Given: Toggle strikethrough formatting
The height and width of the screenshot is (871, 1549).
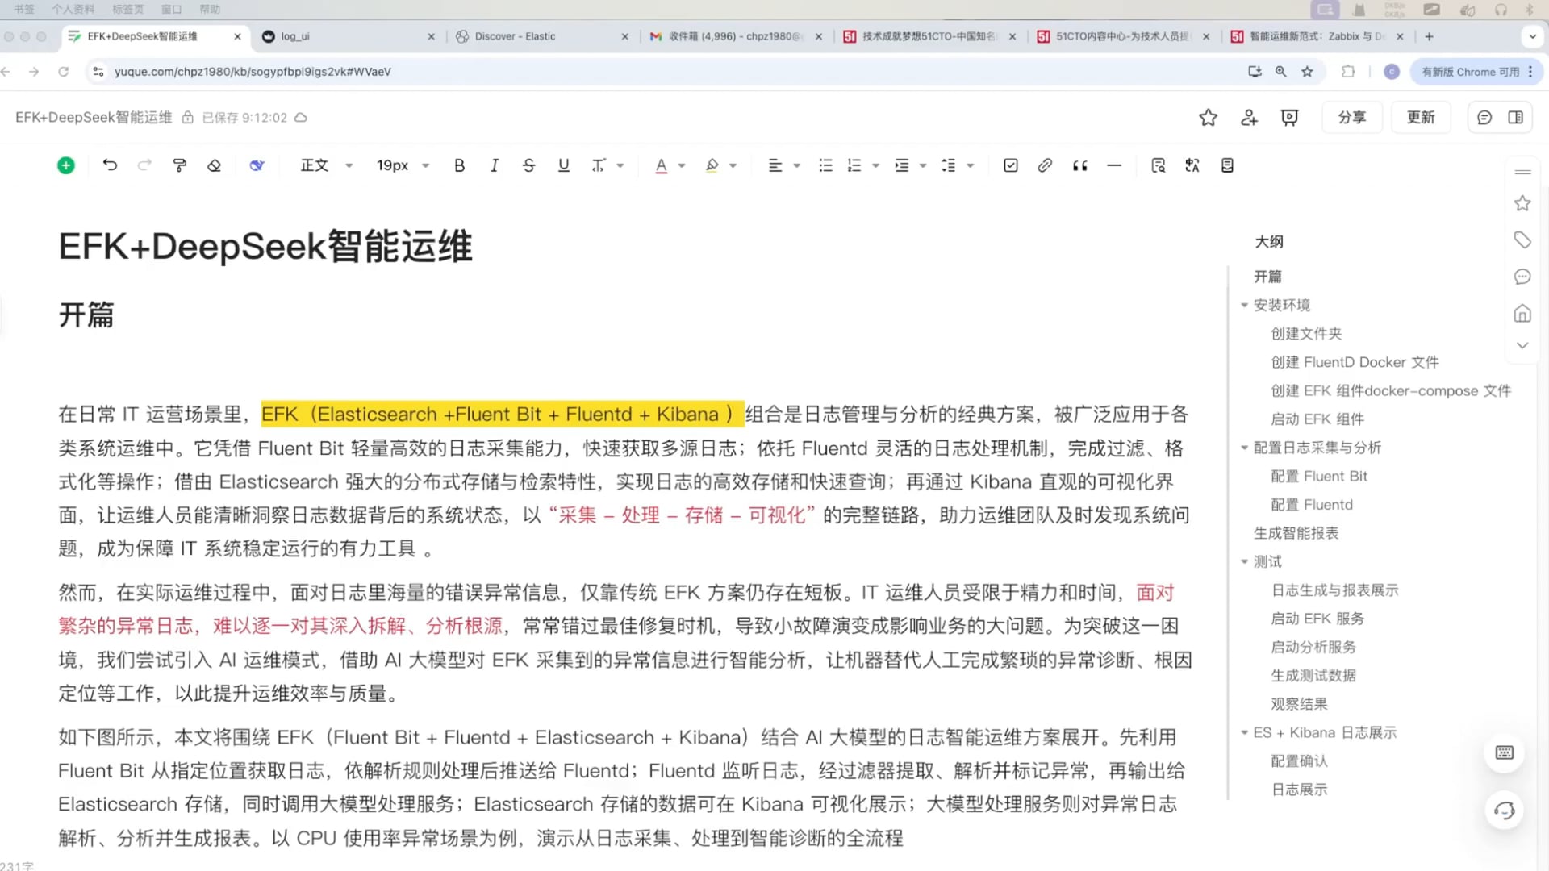Looking at the screenshot, I should coord(528,165).
